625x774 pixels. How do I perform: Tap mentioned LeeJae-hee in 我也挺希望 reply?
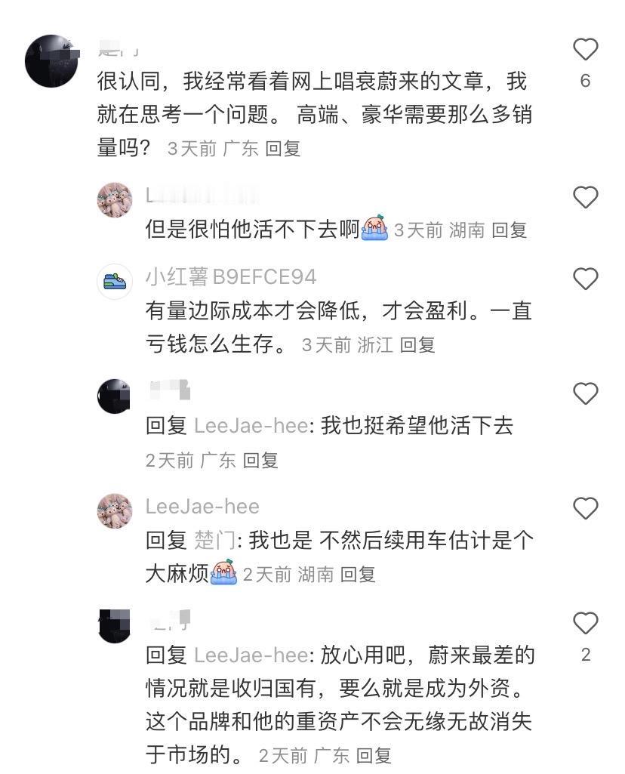click(x=251, y=426)
